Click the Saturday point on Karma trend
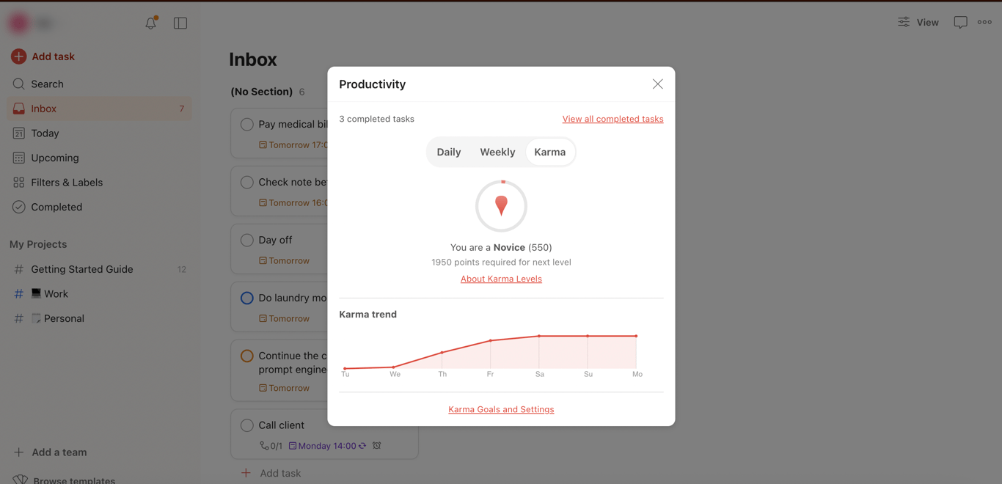The image size is (1002, 484). coord(539,336)
